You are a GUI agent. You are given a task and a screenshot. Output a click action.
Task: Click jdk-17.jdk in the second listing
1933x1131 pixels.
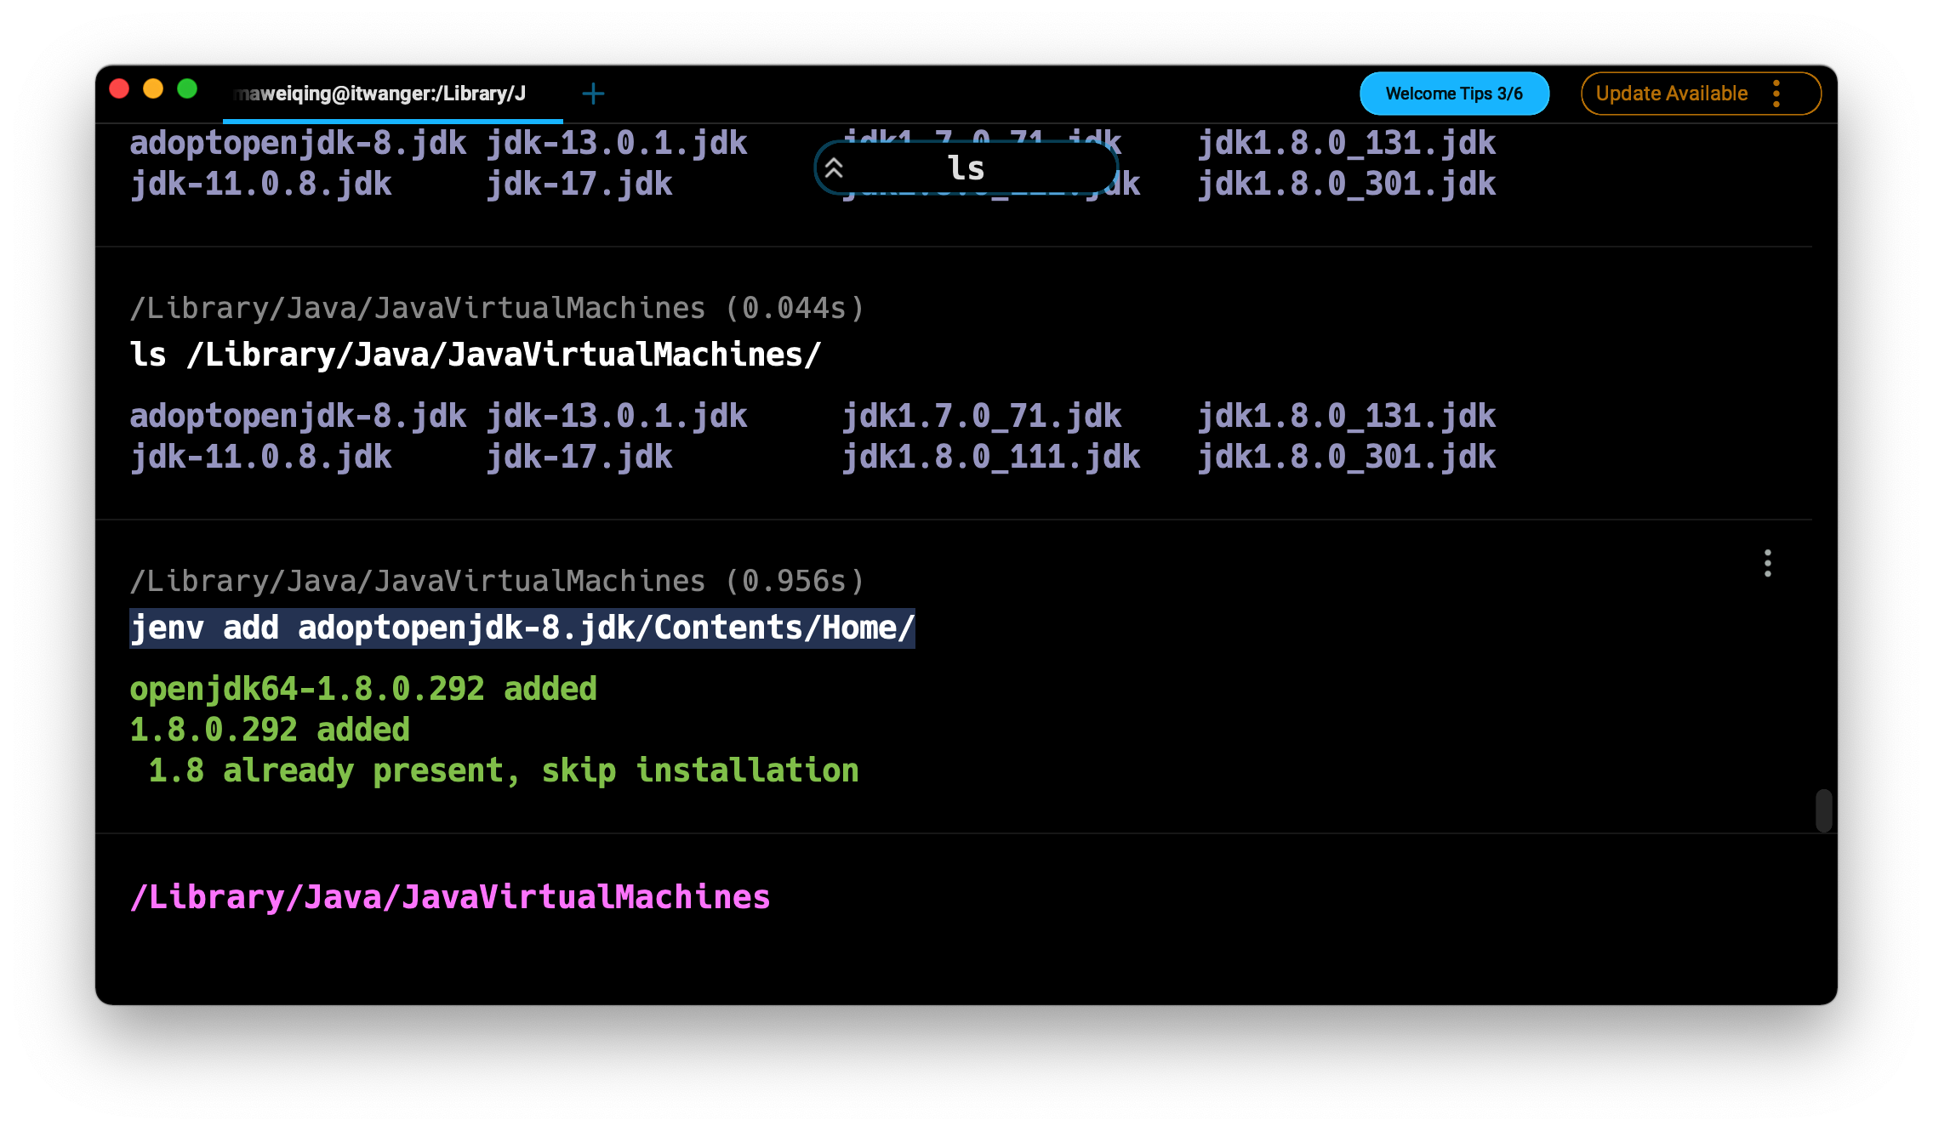tap(579, 458)
